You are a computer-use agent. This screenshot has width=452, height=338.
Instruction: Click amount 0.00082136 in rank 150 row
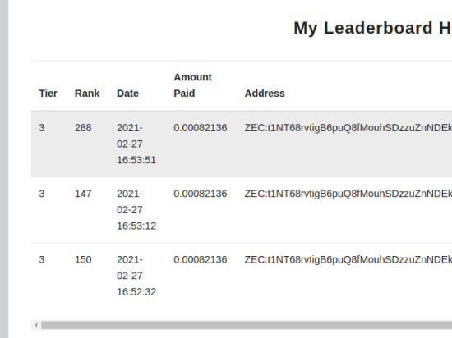point(201,259)
